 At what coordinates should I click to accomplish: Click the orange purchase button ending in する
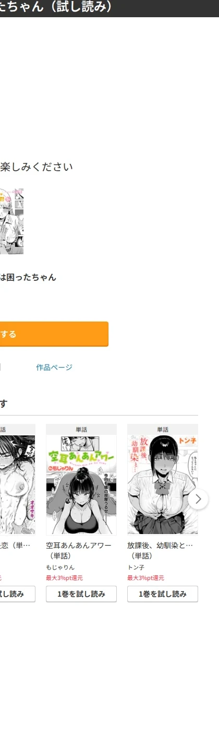tap(54, 334)
